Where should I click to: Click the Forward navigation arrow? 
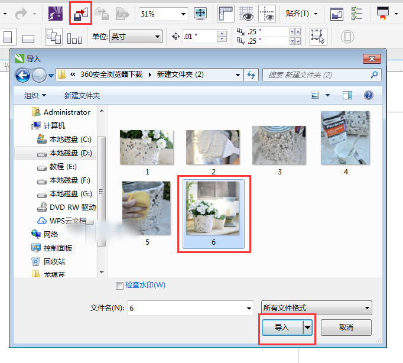point(39,75)
